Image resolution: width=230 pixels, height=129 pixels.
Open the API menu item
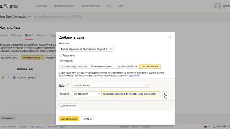pos(109,6)
